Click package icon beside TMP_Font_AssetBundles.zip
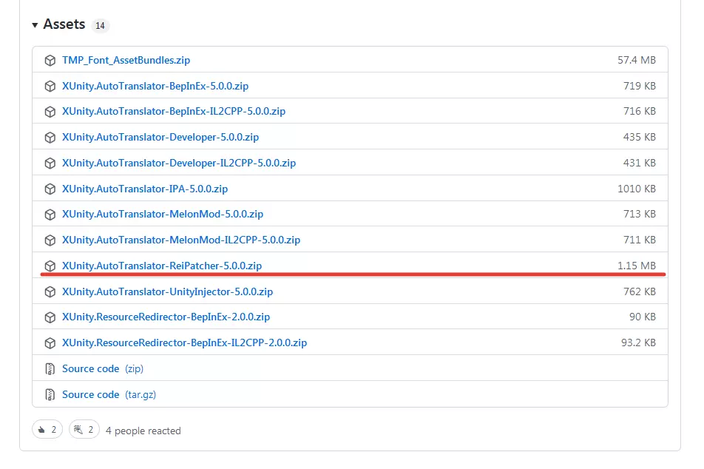 pos(50,60)
